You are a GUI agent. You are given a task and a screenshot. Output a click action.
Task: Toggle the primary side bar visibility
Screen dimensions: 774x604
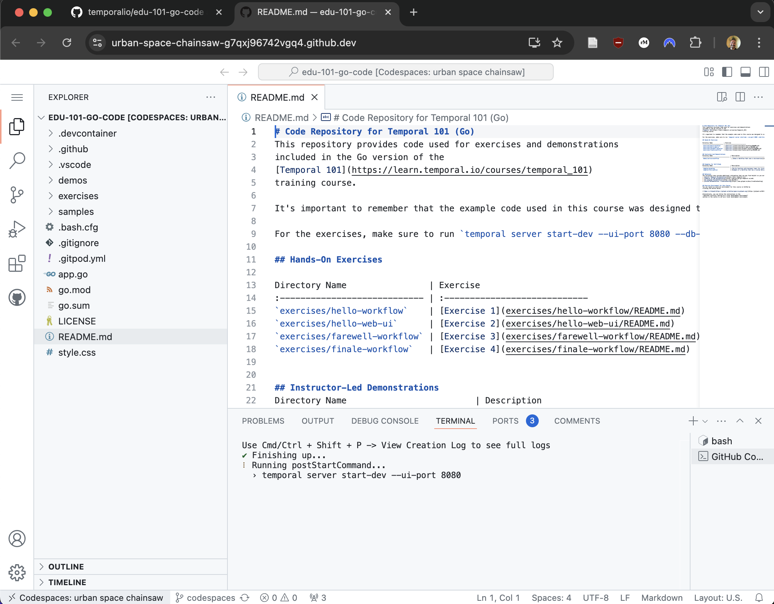[x=727, y=72]
